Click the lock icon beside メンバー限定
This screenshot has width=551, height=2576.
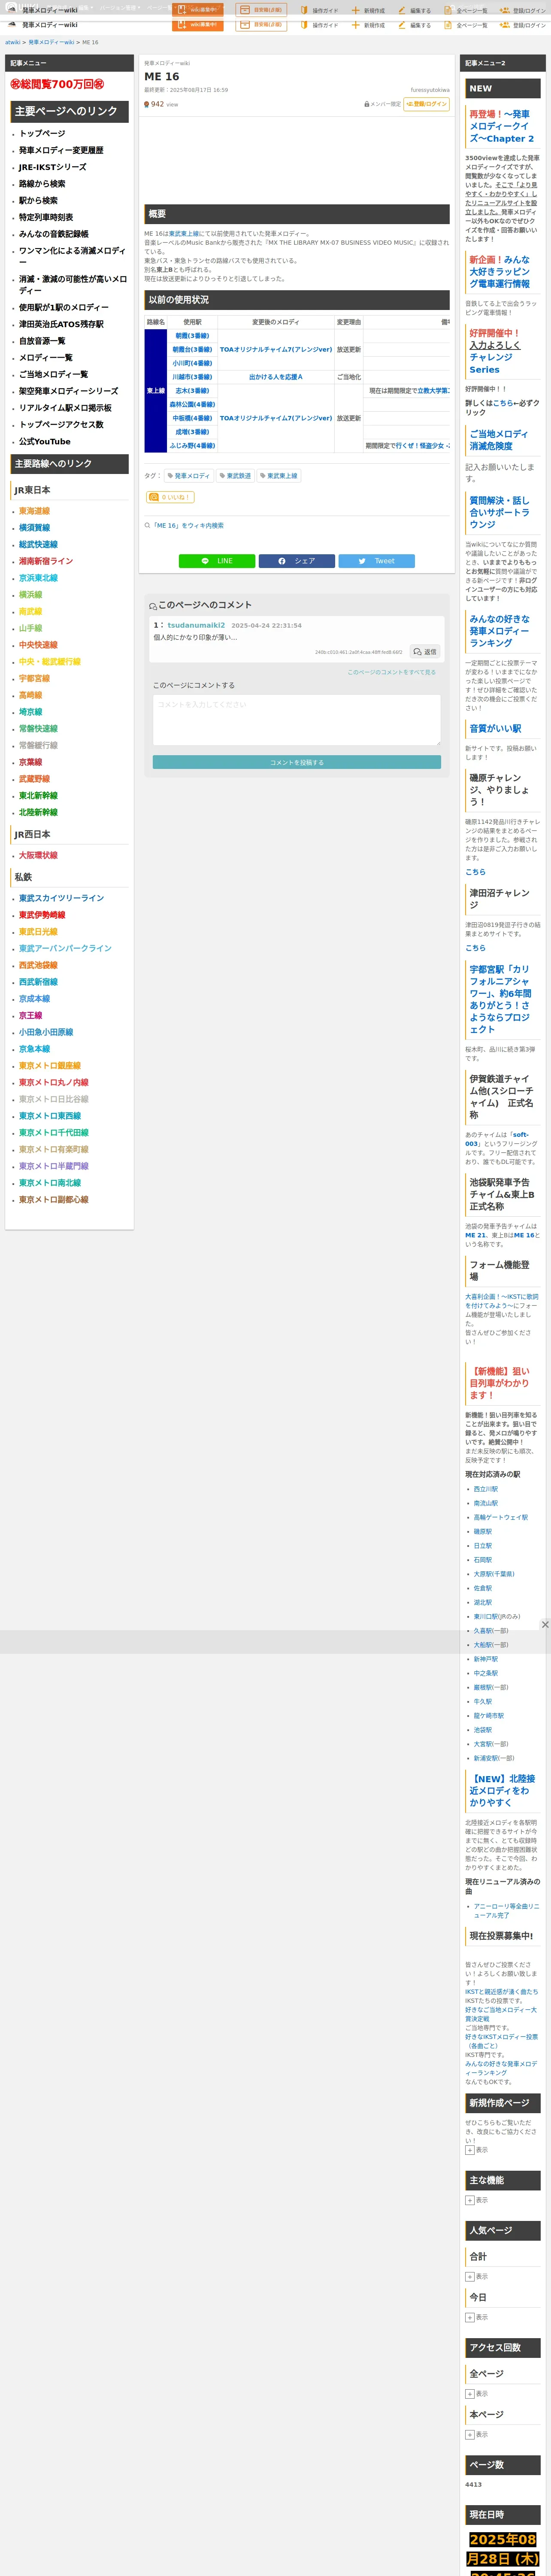click(367, 104)
